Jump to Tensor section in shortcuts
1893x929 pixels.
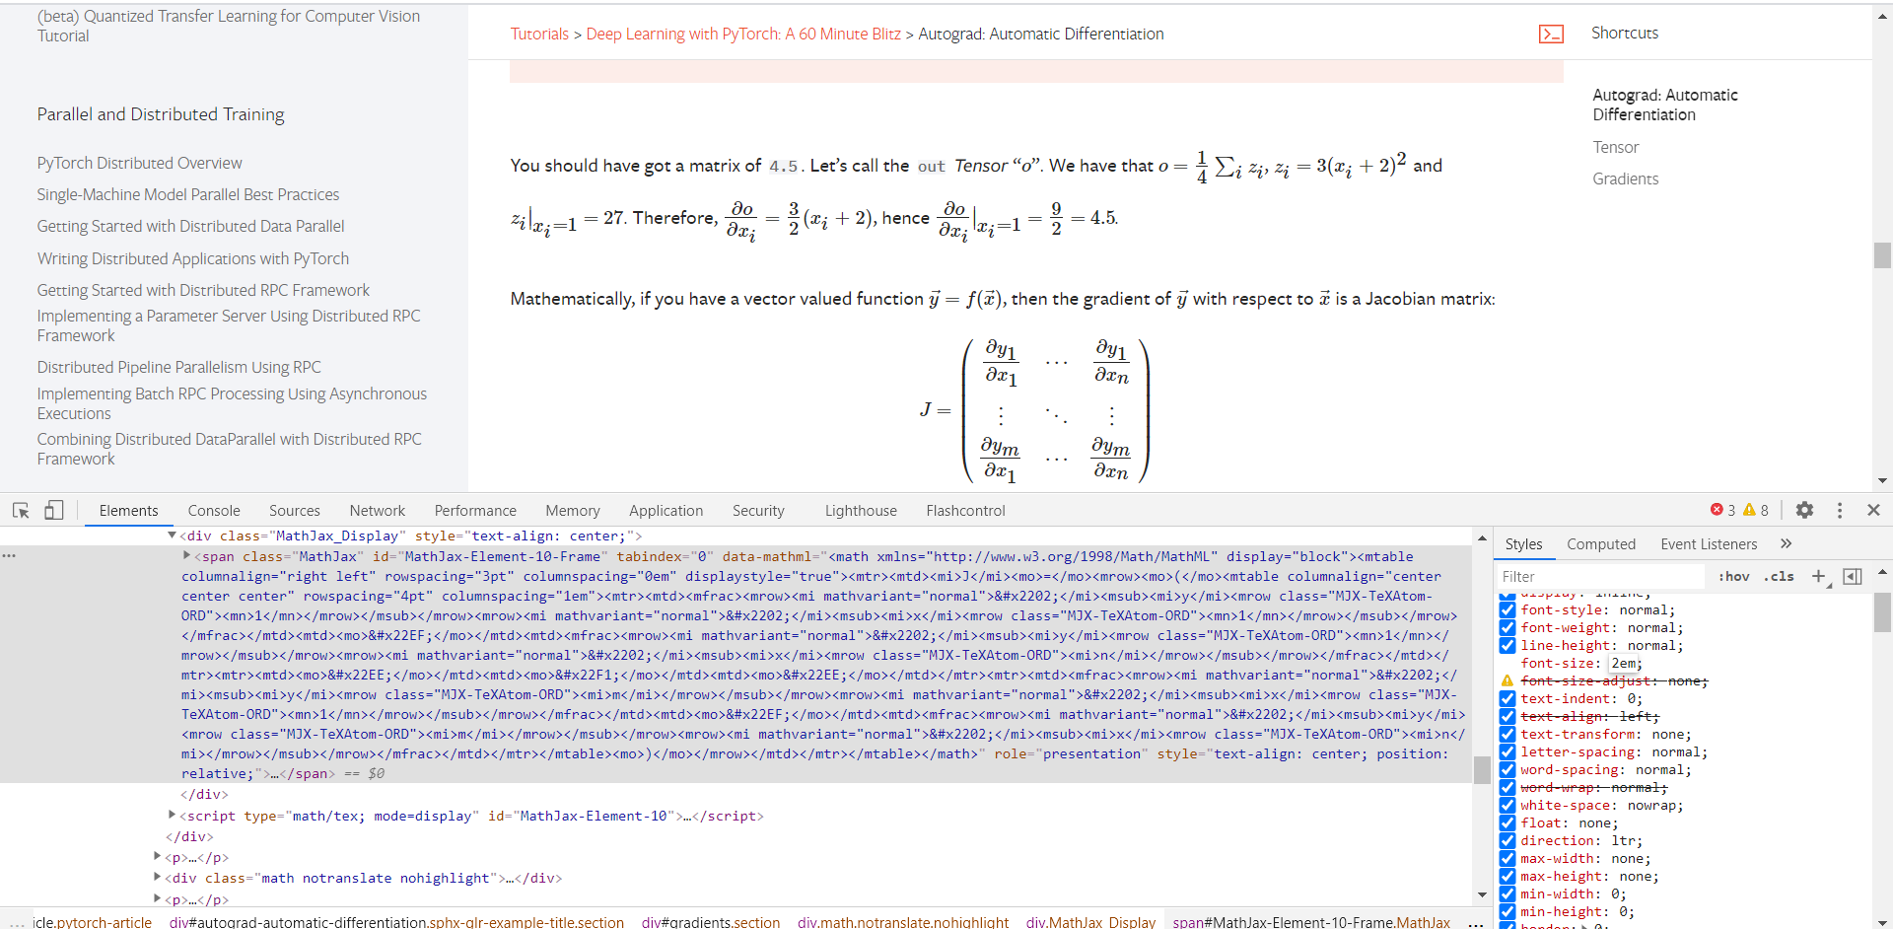click(1616, 147)
